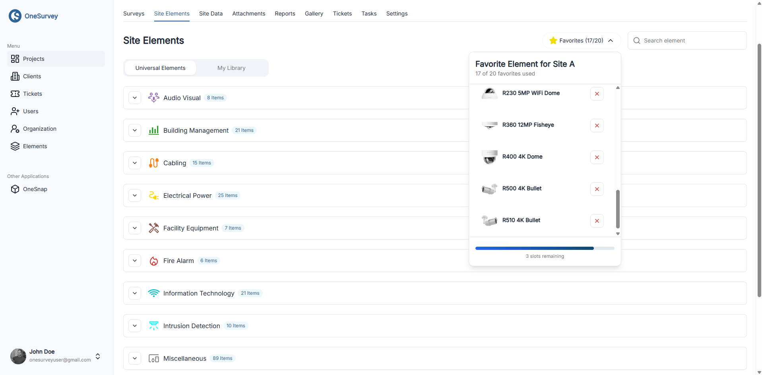Image resolution: width=762 pixels, height=375 pixels.
Task: Remove R510 4K Bullet from favorites
Action: click(x=597, y=221)
